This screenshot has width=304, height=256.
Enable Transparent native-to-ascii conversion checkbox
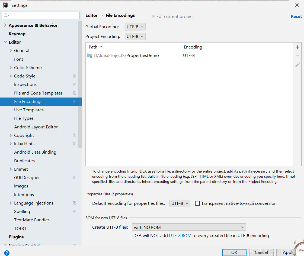tap(197, 203)
